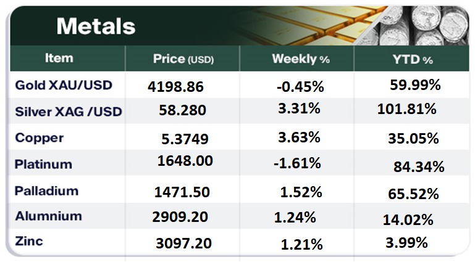Click the Metals title heading
475x262 pixels.
click(96, 26)
